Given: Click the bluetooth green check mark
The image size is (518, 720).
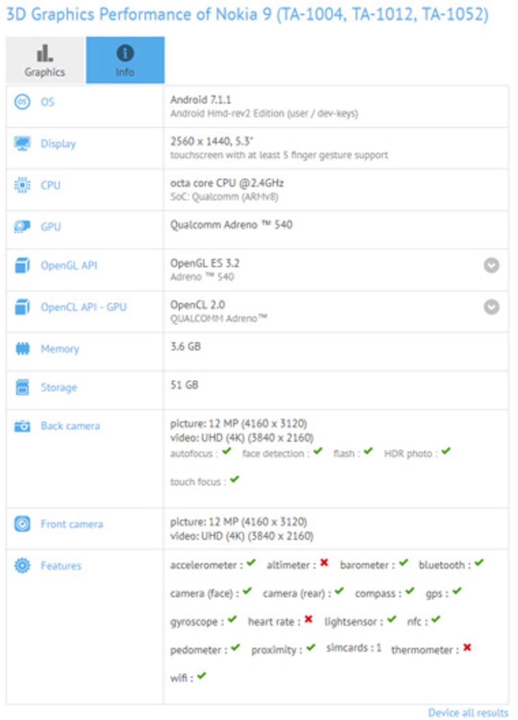Looking at the screenshot, I should point(479,563).
